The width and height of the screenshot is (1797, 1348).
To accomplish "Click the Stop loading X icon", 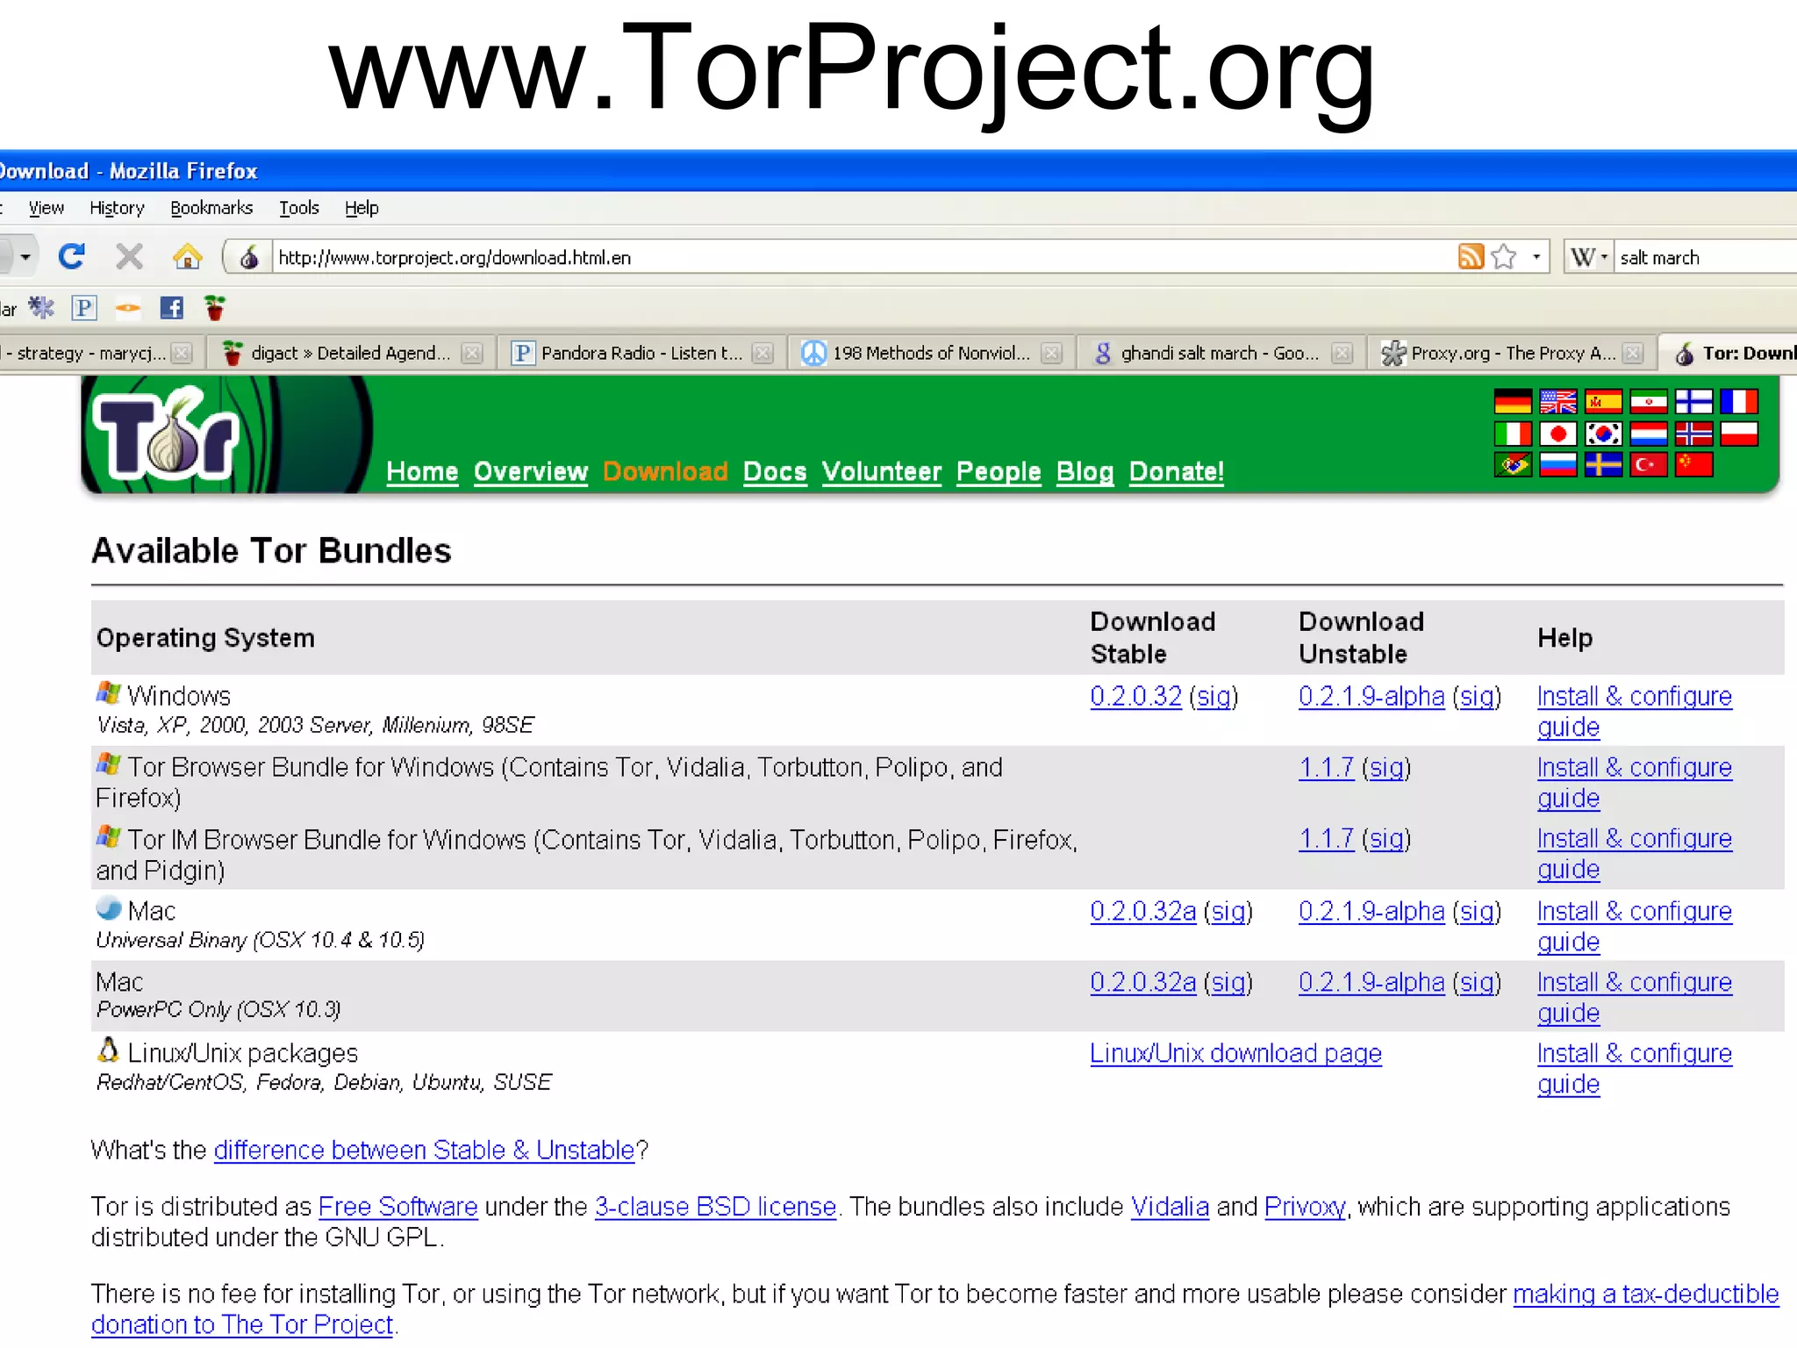I will [x=129, y=257].
